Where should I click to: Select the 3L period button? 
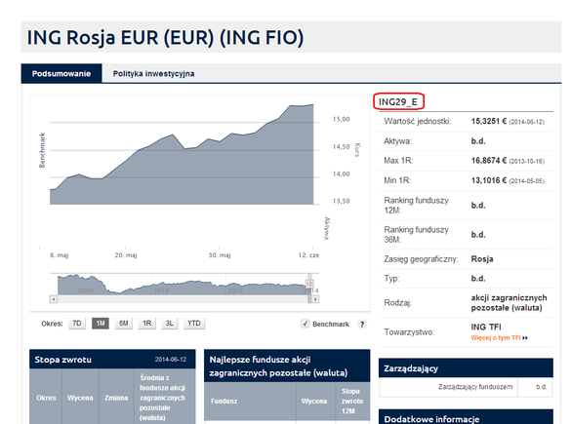pyautogui.click(x=169, y=324)
